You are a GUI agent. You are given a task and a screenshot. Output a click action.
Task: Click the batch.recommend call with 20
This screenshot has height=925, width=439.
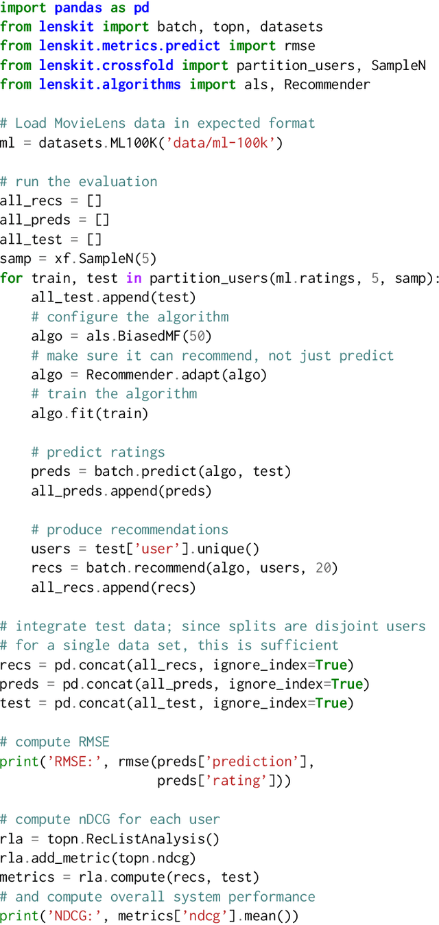point(212,568)
